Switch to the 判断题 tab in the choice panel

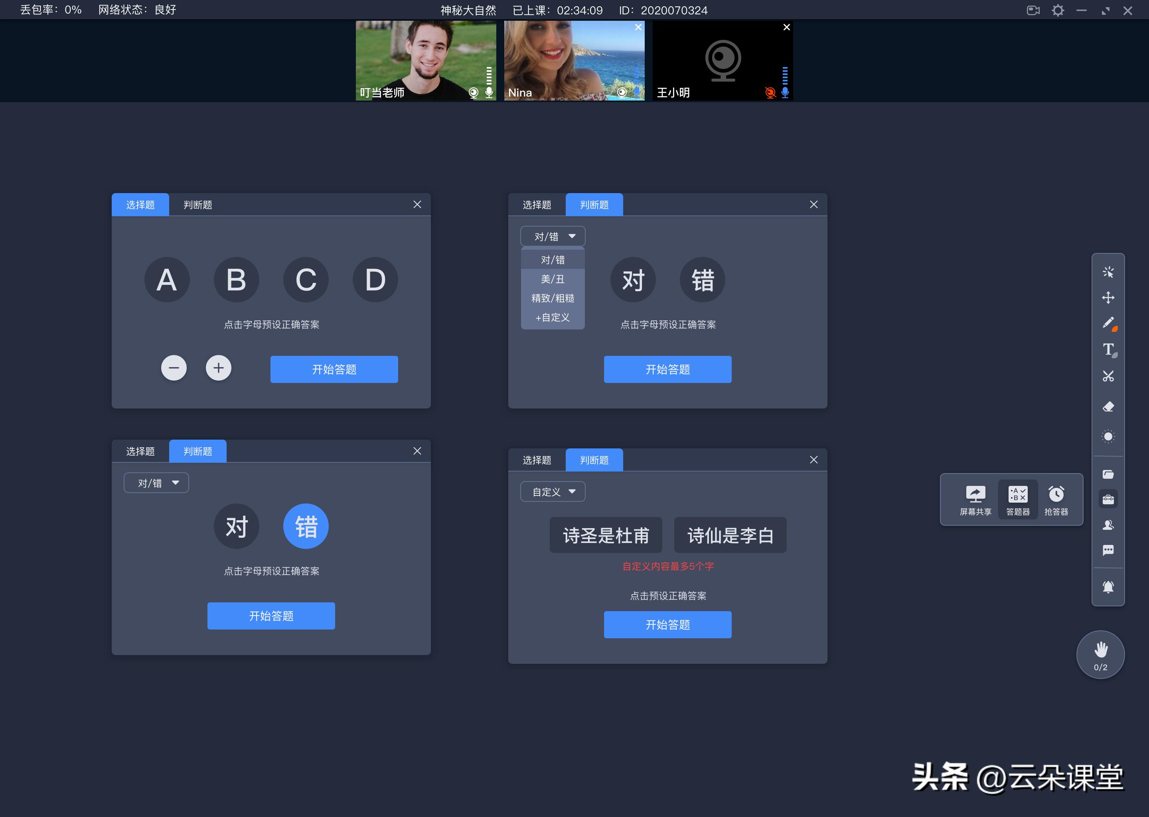click(x=198, y=204)
